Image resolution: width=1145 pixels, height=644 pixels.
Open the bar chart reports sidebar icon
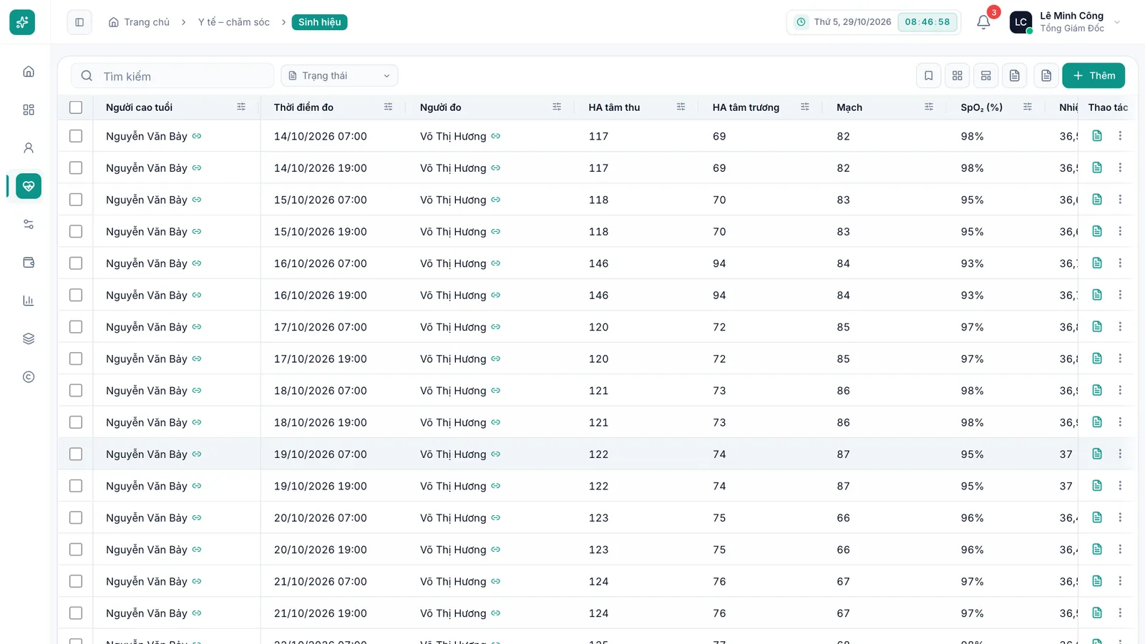29,301
